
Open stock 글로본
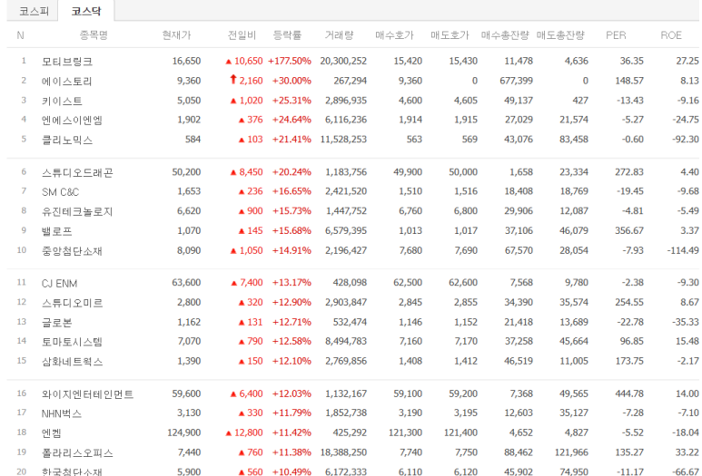(57, 323)
